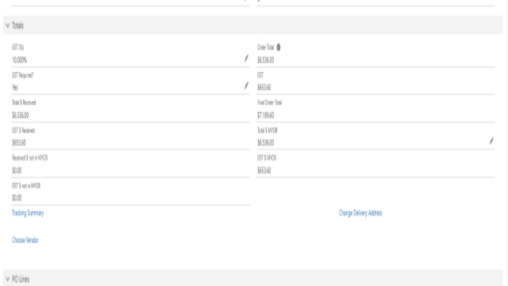508x286 pixels.
Task: Open the Choose Vendor link
Action: [x=25, y=240]
